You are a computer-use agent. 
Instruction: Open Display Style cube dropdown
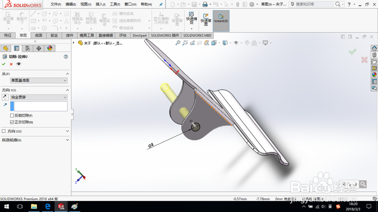[x=225, y=43]
